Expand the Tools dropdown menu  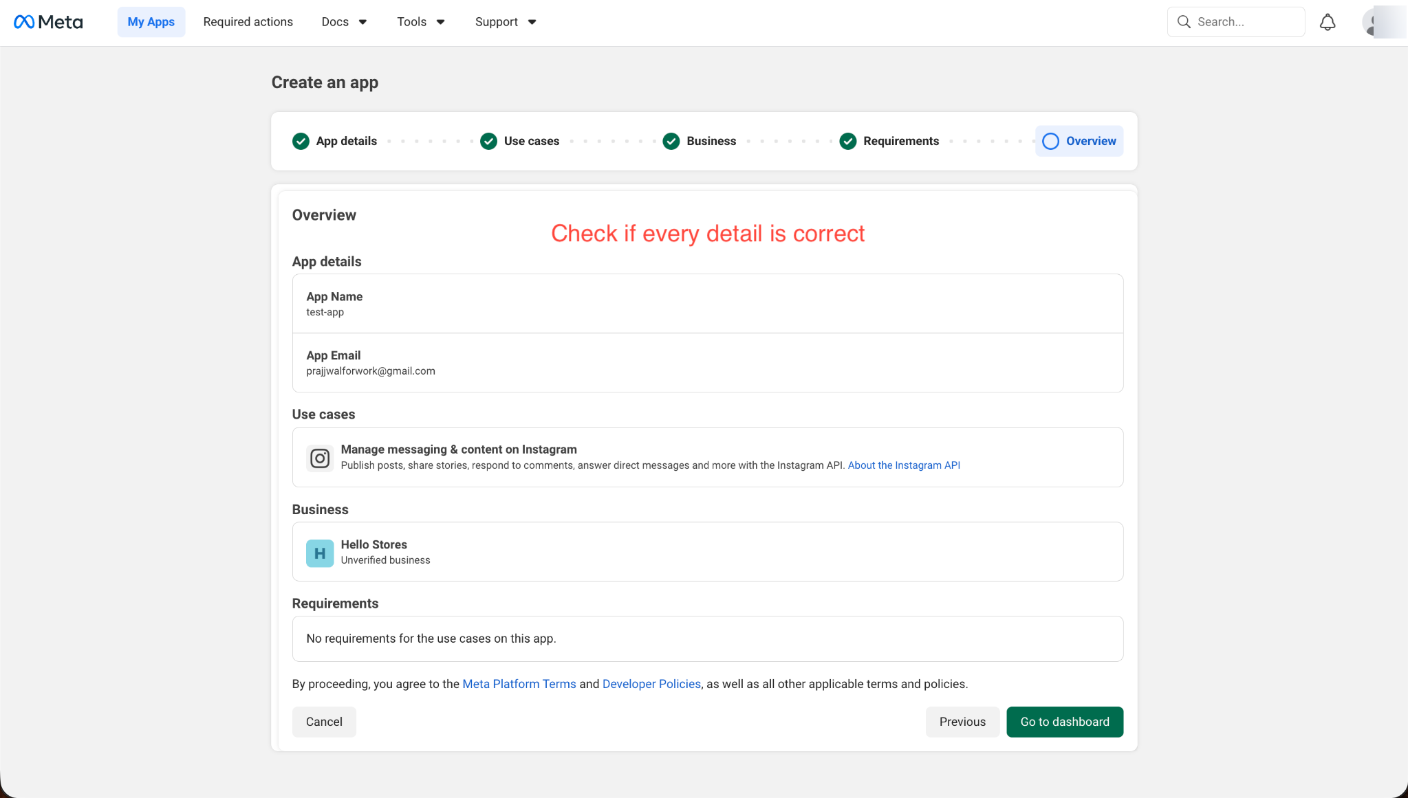click(x=421, y=22)
